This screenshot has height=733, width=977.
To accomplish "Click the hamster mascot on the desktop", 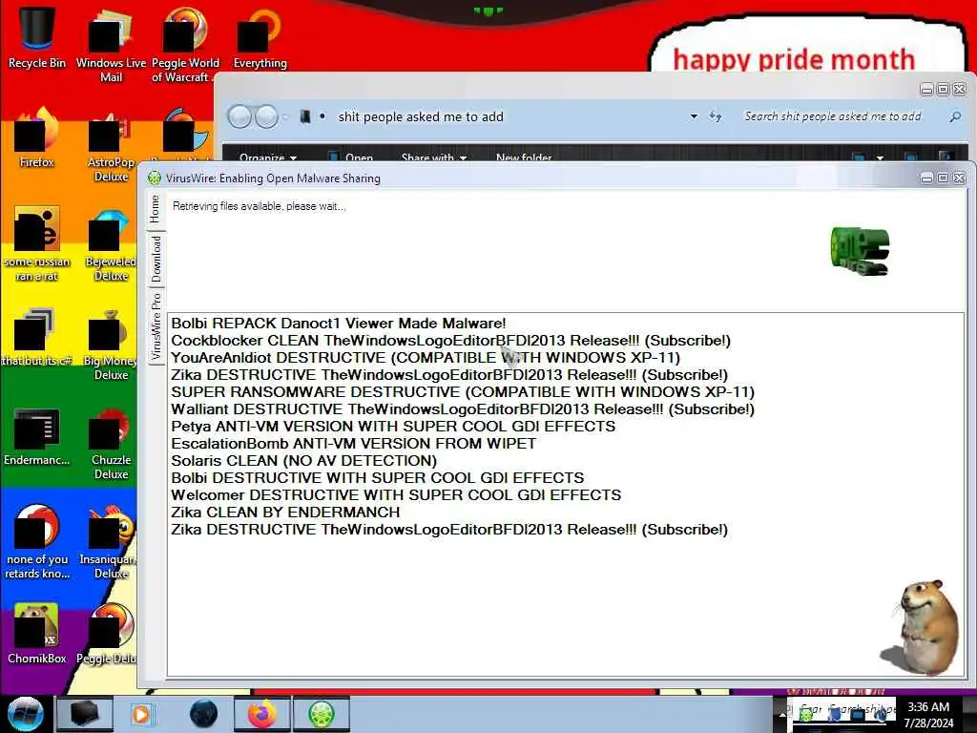I will (921, 626).
